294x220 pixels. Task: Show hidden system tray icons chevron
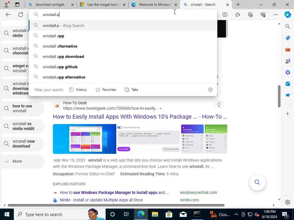pyautogui.click(x=236, y=214)
